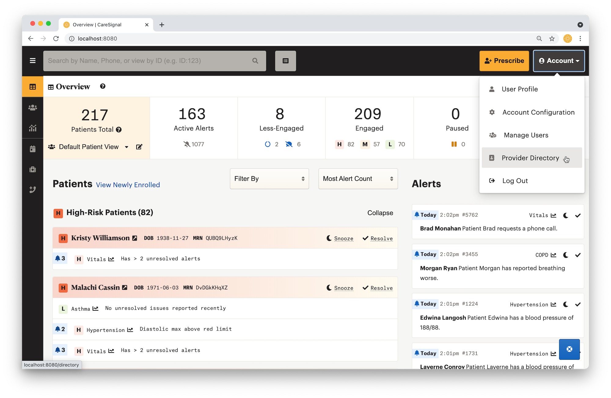
Task: Resolve alert #3455 with checkmark icon
Action: [578, 255]
